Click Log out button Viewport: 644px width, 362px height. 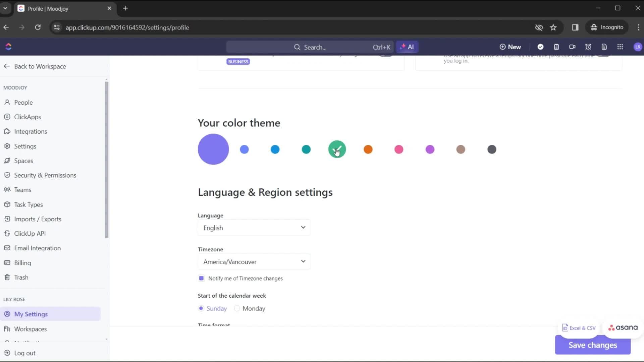click(x=25, y=353)
